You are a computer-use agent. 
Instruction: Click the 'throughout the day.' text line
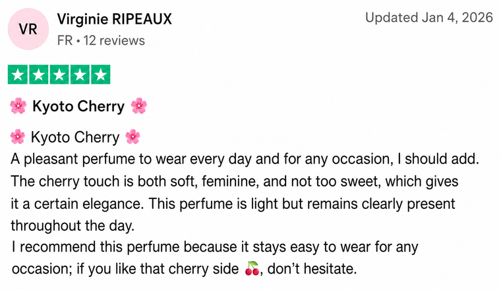tap(73, 225)
